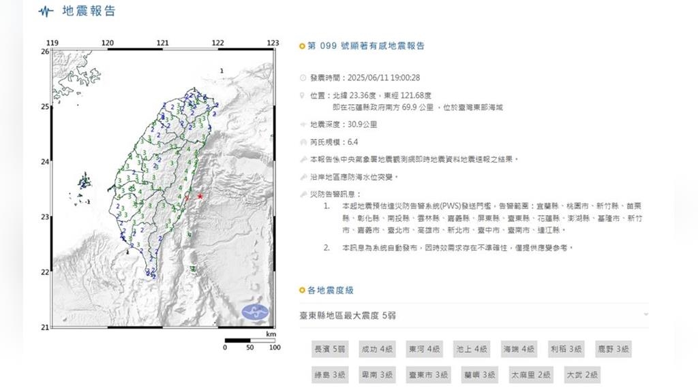Collapse 臺東縣地區最大震度 using the chevron arrow
Screen dimensions: 698x392
[646, 314]
